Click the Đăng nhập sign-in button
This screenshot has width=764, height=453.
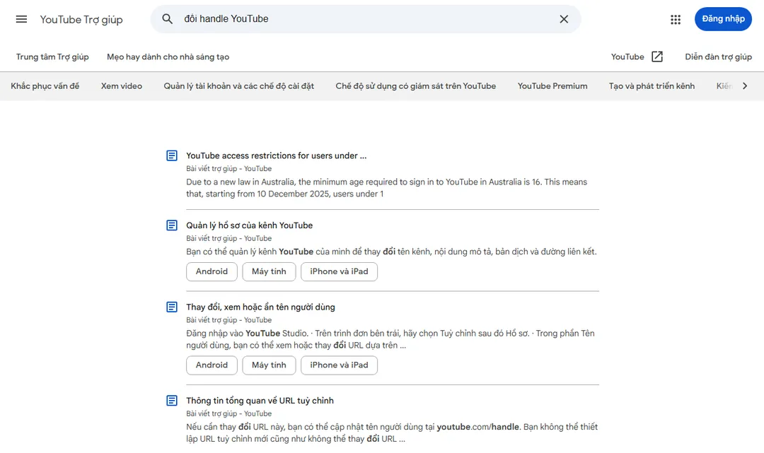pyautogui.click(x=723, y=19)
